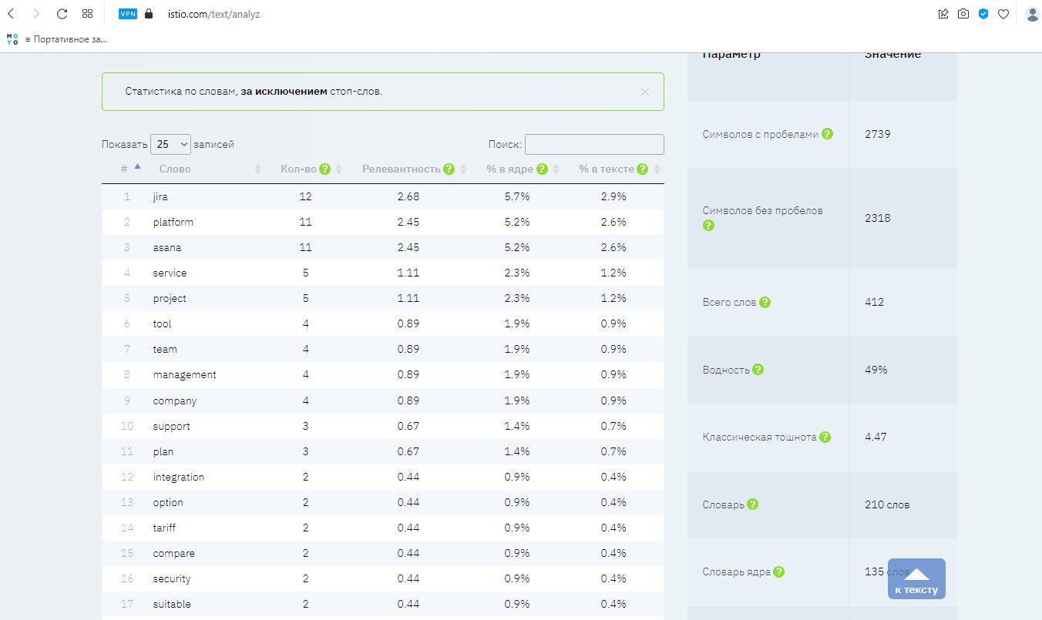The image size is (1042, 620).
Task: Toggle the VPN badge in address bar
Action: click(x=128, y=14)
